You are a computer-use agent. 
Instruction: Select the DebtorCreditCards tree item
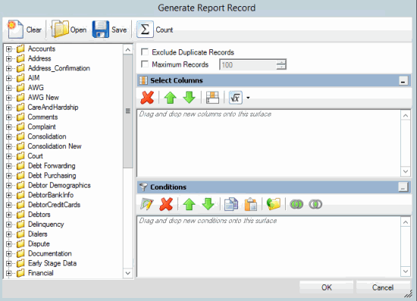[54, 205]
